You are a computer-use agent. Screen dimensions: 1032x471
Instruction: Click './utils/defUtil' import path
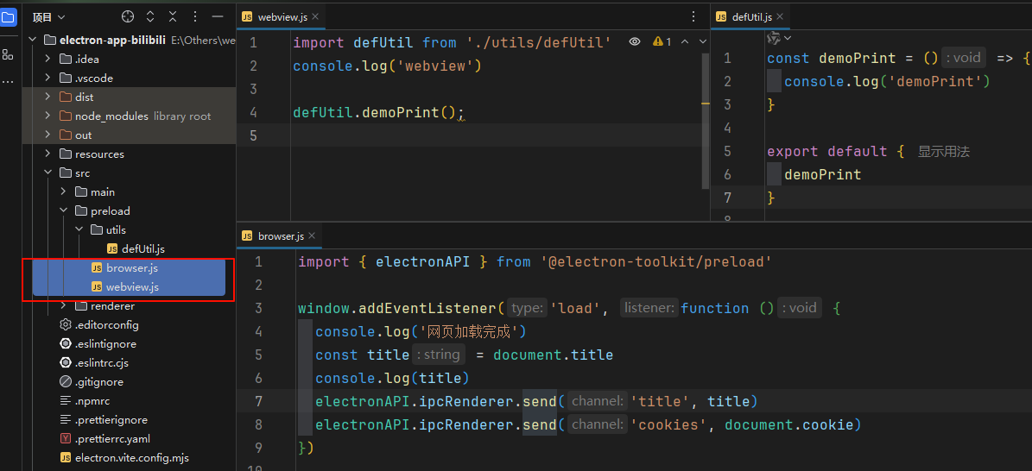click(x=538, y=43)
